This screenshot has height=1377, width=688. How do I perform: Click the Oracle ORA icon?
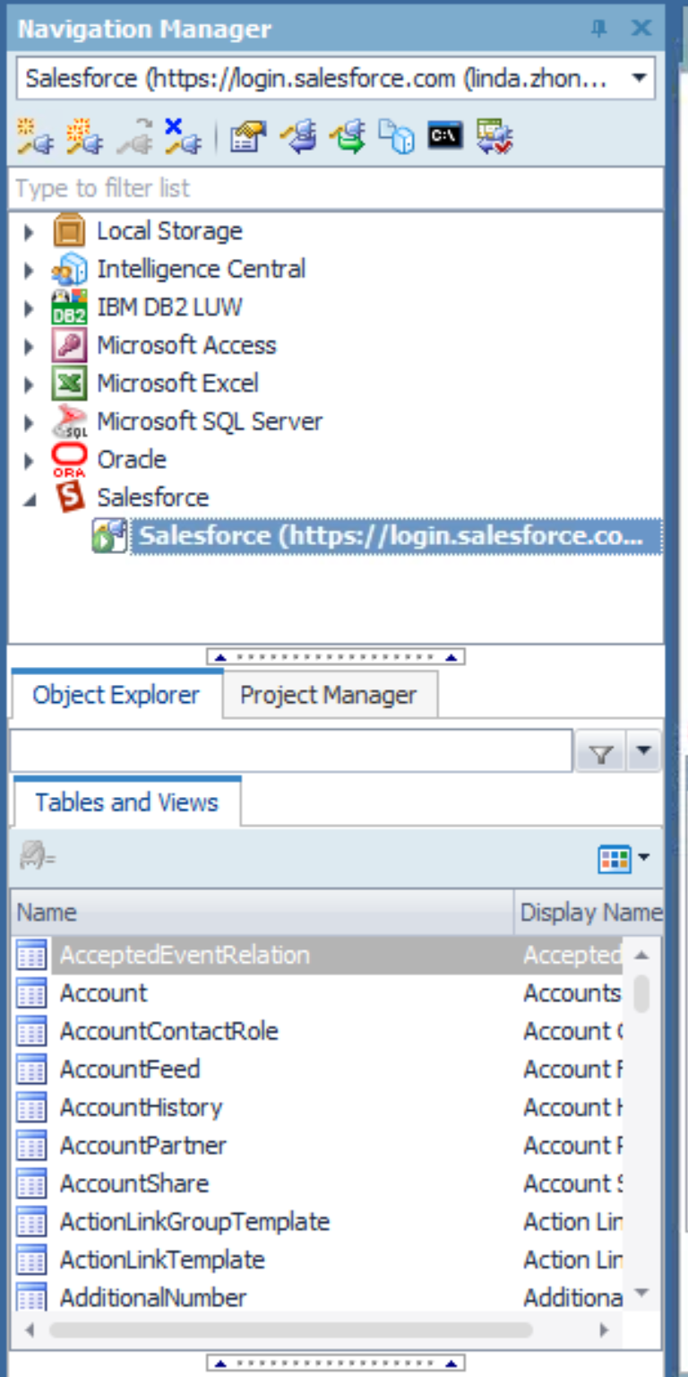69,460
